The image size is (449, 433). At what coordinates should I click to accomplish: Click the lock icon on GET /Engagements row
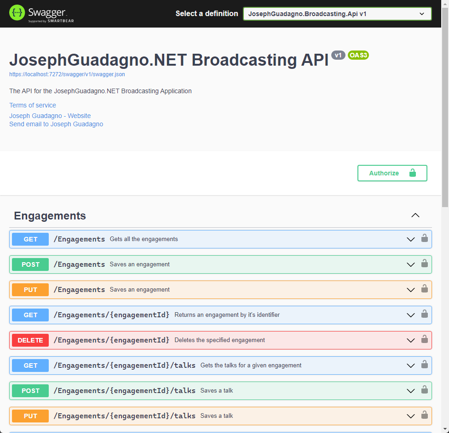(424, 239)
